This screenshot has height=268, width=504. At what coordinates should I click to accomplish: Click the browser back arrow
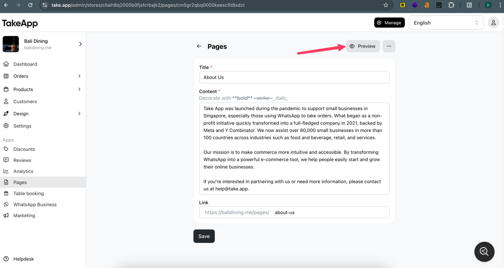coord(6,5)
